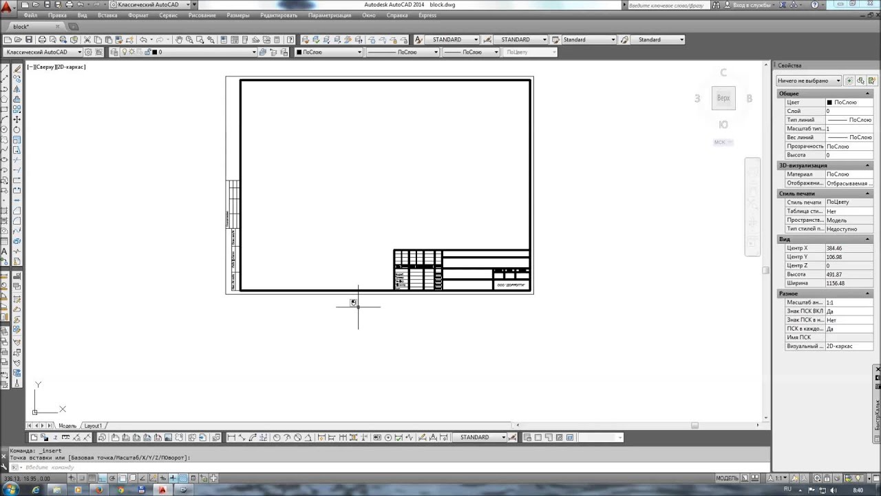Click the Save (floppy disk) toolbar icon
The image size is (881, 496).
pos(29,39)
